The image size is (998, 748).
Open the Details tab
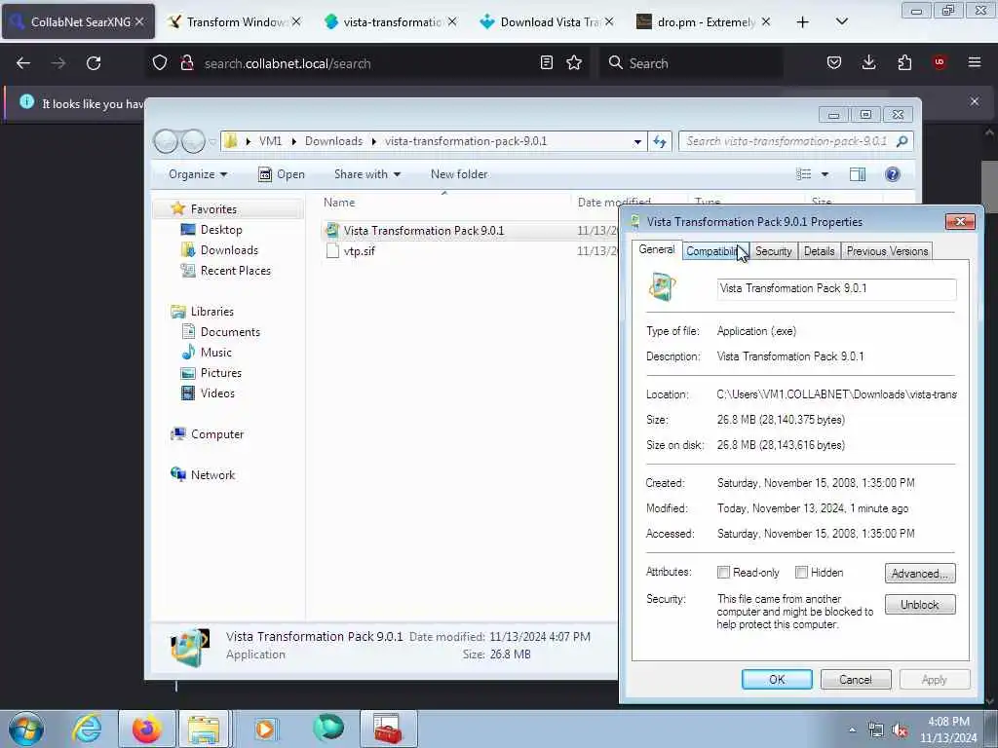(819, 251)
